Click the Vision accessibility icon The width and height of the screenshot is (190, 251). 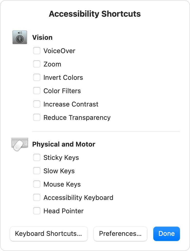pos(20,37)
